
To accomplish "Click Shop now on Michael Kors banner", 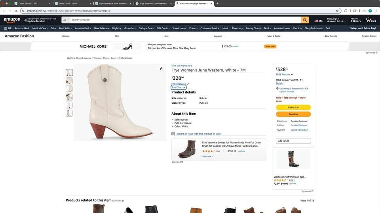I will (x=270, y=47).
